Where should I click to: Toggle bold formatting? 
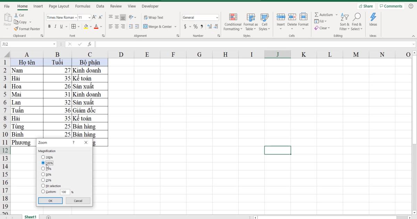pyautogui.click(x=49, y=26)
